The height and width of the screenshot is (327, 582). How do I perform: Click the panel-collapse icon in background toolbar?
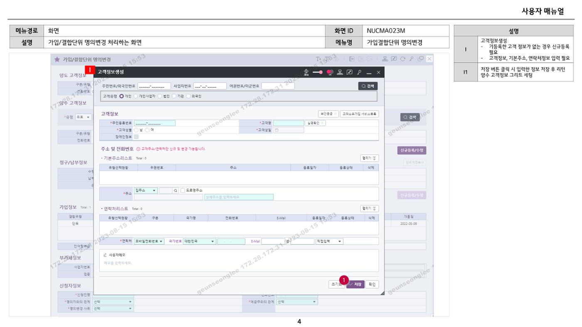[353, 59]
